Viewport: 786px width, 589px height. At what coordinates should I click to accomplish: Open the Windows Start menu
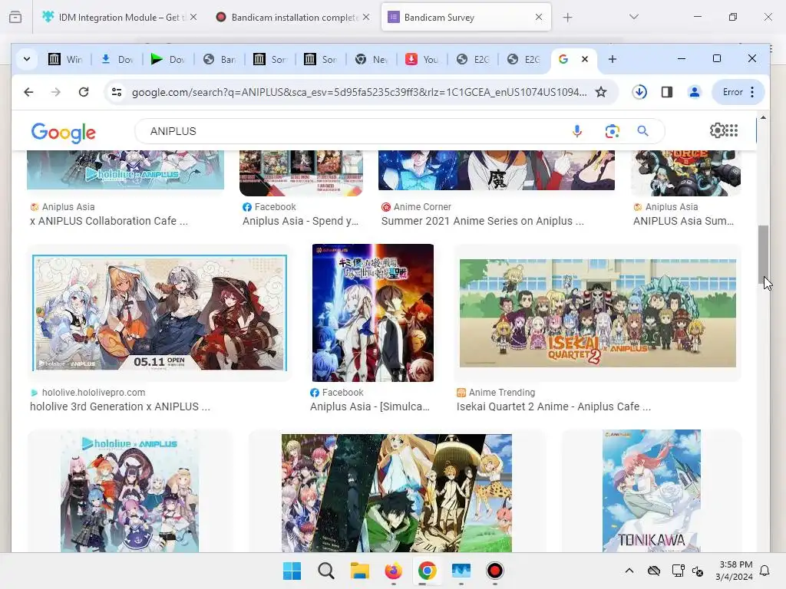292,571
